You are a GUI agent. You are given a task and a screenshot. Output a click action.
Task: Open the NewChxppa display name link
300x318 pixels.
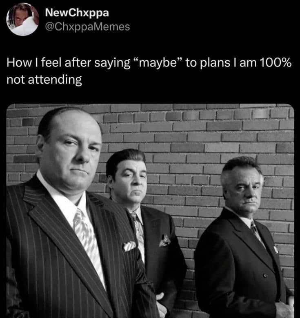click(x=78, y=13)
